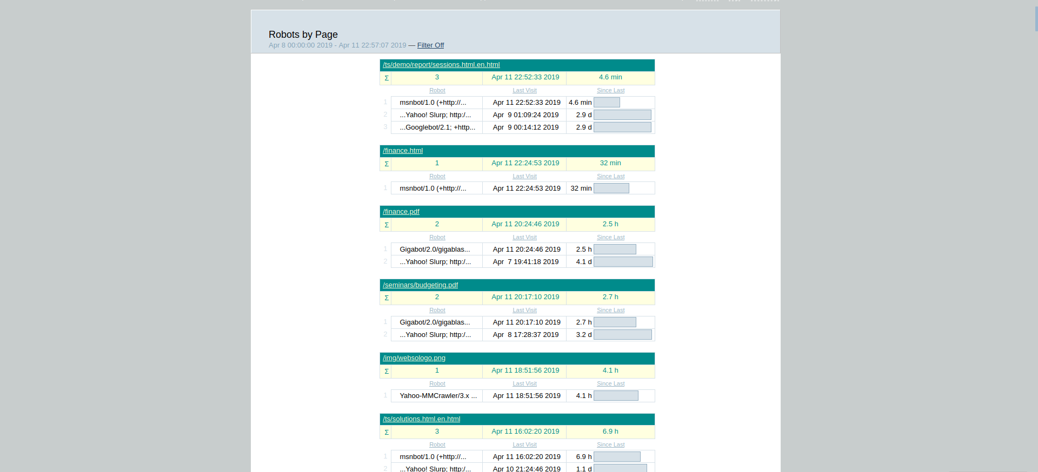Follow the /finance.pdf link

[x=401, y=212]
